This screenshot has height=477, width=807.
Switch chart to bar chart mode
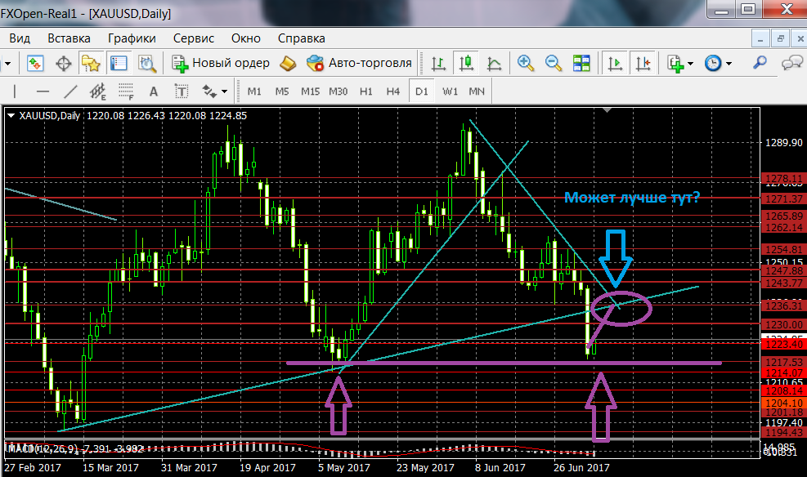pyautogui.click(x=438, y=63)
